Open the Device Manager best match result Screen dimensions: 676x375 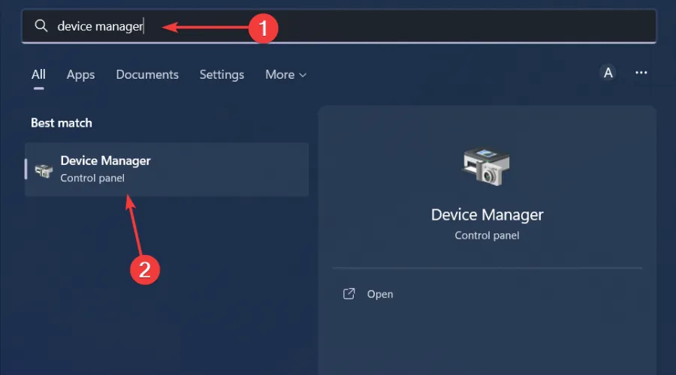[167, 169]
